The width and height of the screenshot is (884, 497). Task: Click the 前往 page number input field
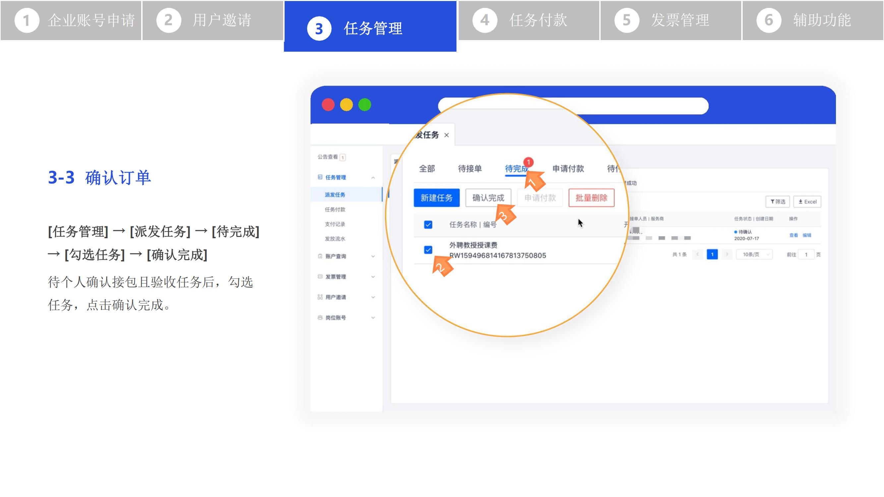pyautogui.click(x=806, y=254)
